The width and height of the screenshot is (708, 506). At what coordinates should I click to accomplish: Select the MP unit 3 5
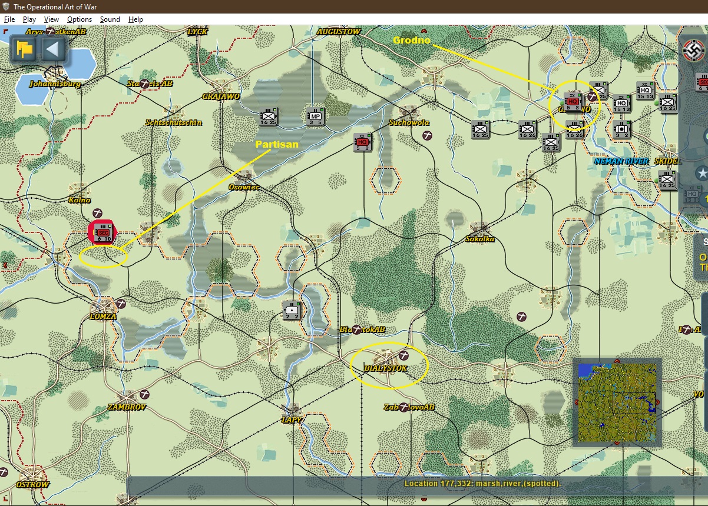(316, 117)
